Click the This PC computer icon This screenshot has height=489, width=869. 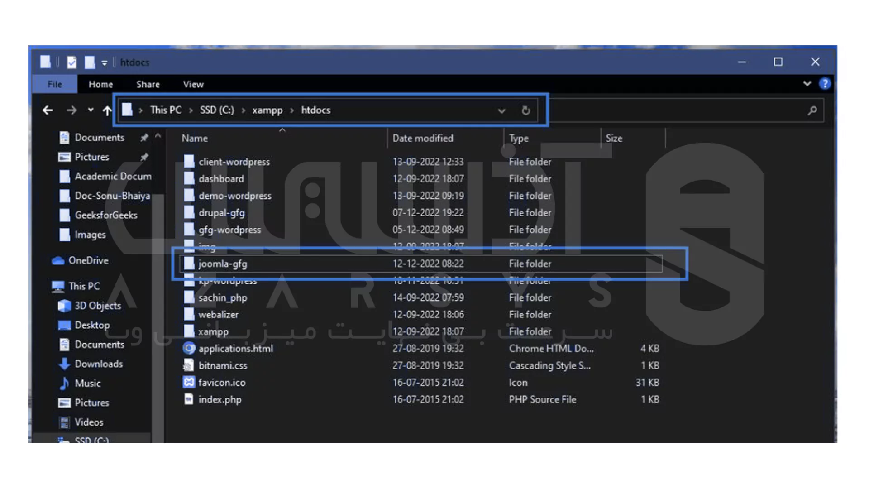click(58, 286)
